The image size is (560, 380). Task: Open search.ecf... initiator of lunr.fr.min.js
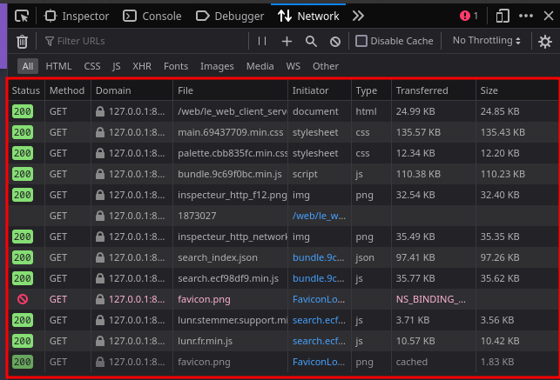319,341
